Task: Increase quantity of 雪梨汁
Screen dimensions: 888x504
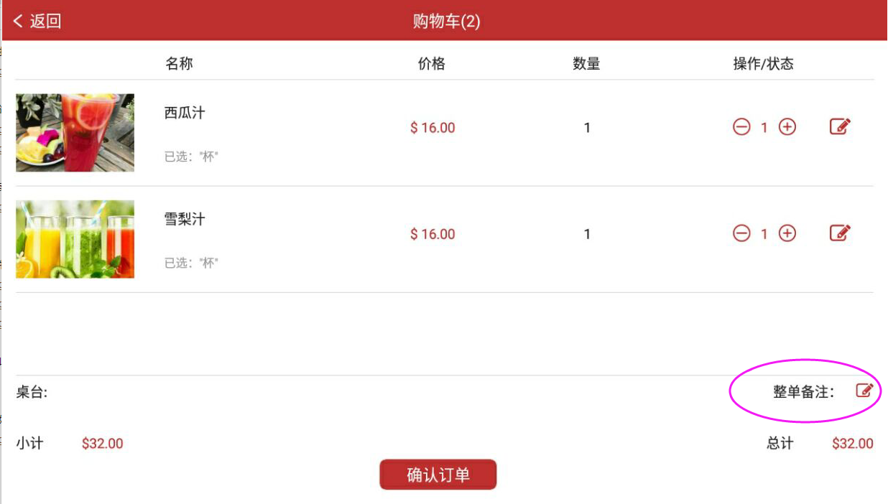Action: [x=787, y=233]
